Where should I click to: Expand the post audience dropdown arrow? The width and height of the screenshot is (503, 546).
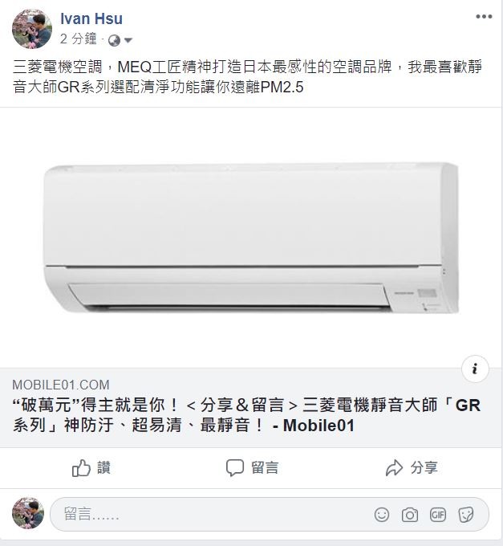[128, 40]
